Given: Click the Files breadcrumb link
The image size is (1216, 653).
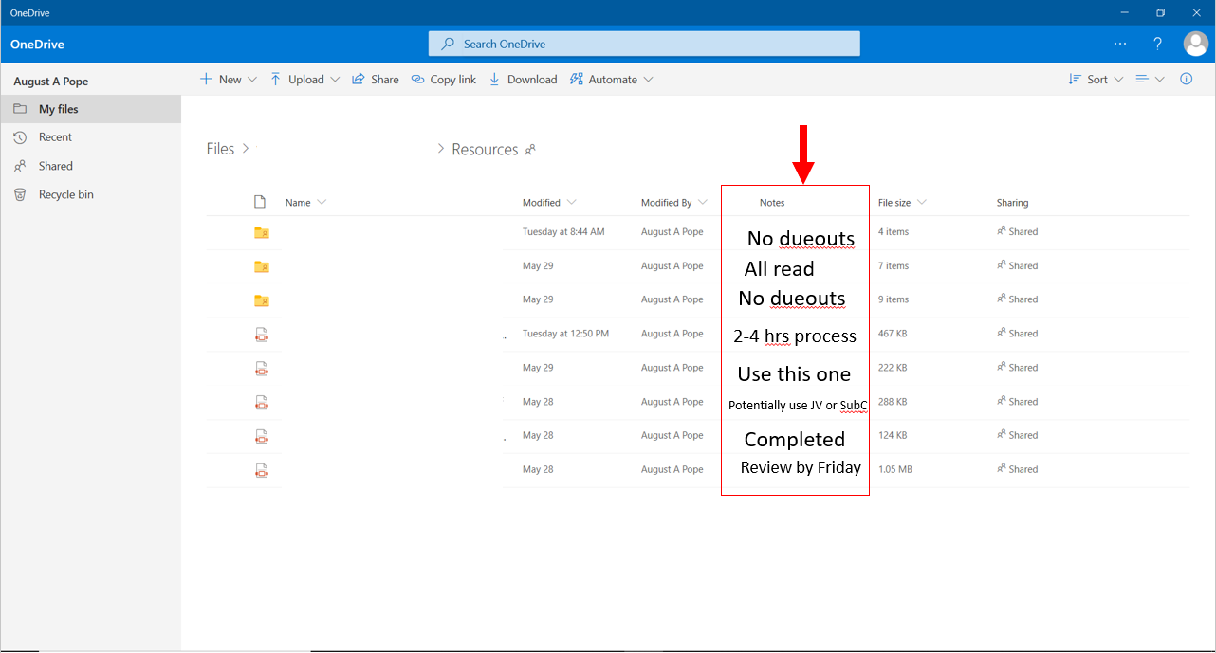Looking at the screenshot, I should [x=219, y=149].
